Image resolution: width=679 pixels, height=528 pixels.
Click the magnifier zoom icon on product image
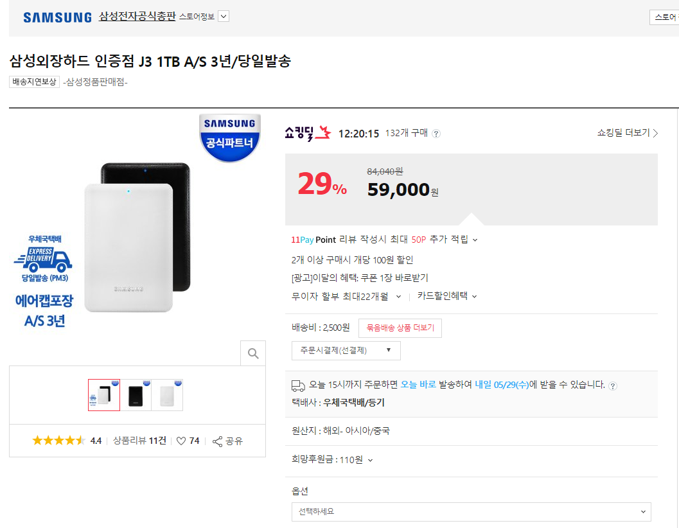point(253,353)
